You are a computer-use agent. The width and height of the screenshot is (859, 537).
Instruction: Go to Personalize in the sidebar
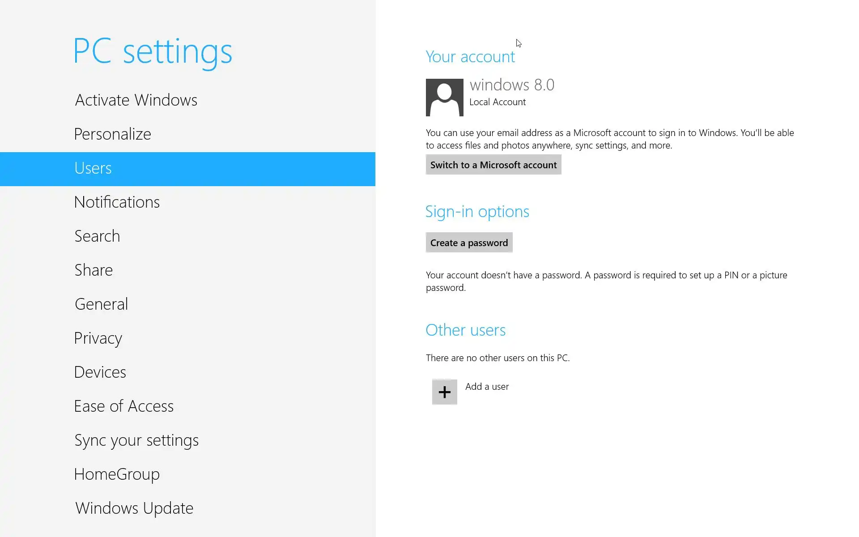point(113,134)
